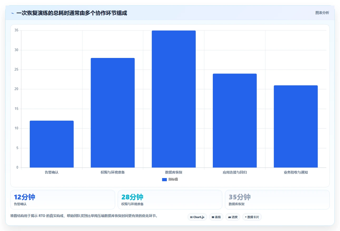Toggle the 指标值 legend swatch
The image size is (340, 231).
[164, 180]
